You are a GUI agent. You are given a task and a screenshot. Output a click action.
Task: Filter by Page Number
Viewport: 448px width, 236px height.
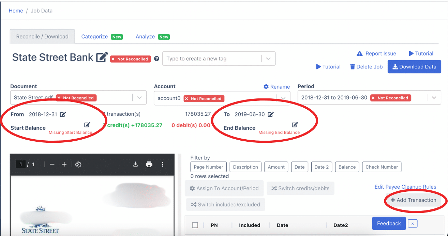pyautogui.click(x=208, y=167)
